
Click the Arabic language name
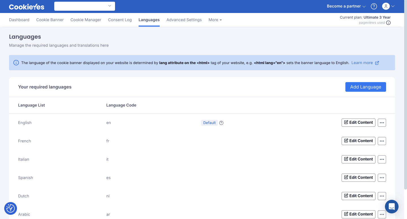tap(24, 214)
